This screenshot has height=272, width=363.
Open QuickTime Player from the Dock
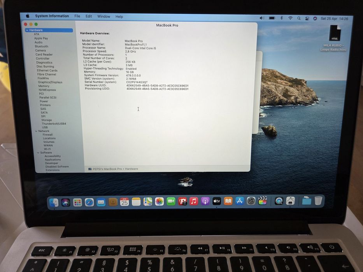[279, 201]
